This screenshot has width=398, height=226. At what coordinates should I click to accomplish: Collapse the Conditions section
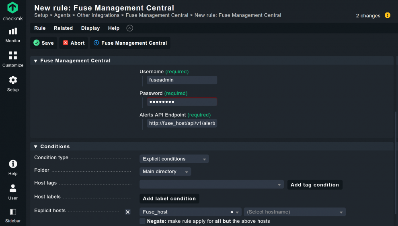click(35, 146)
